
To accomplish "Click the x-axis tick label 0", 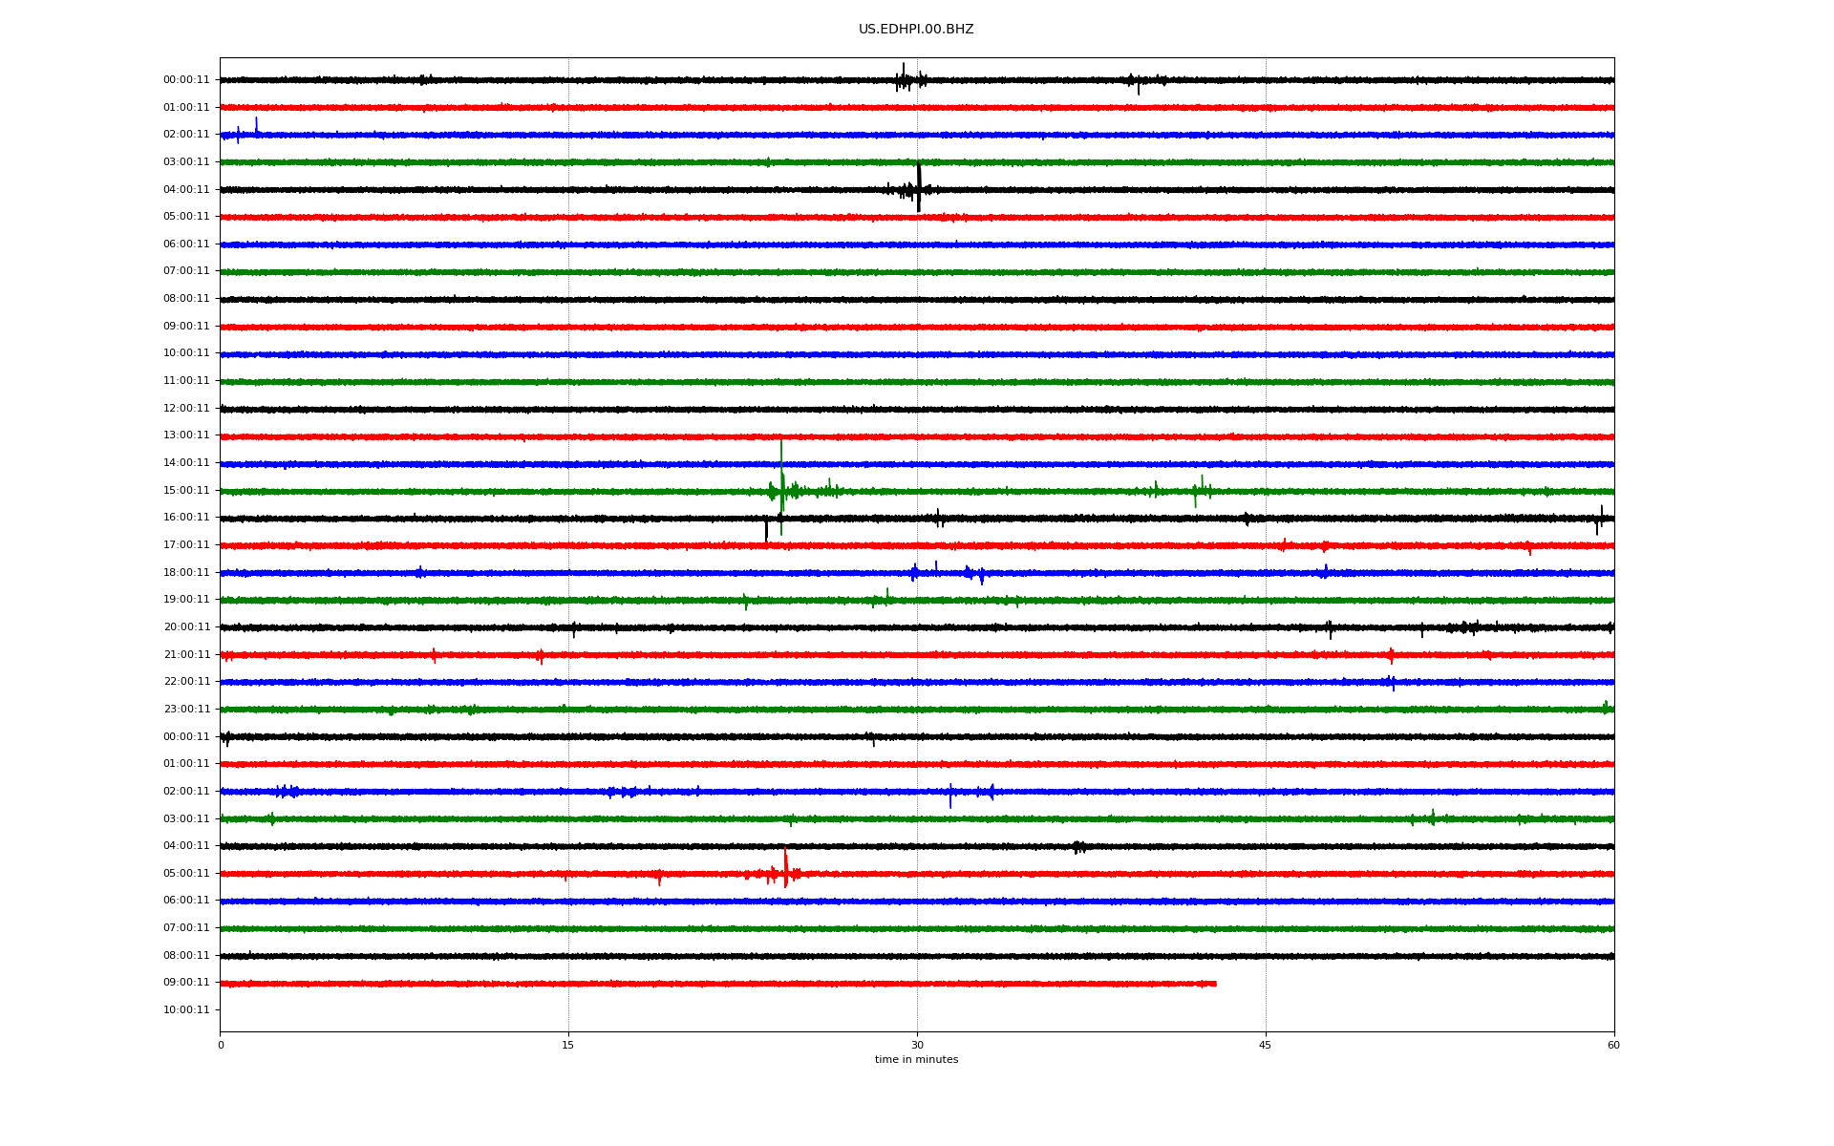I will point(221,1046).
